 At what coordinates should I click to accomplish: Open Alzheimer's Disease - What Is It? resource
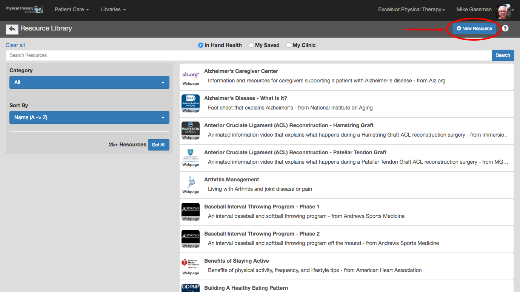click(246, 98)
